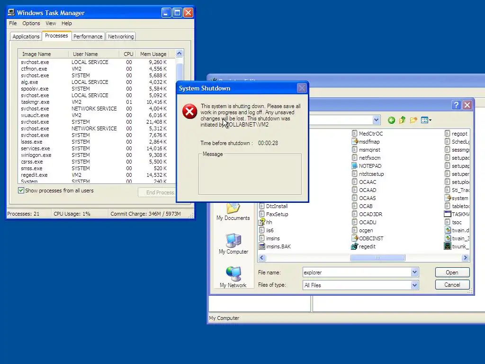The width and height of the screenshot is (485, 364).
Task: Sort processes by Image Name column
Action: (43, 54)
